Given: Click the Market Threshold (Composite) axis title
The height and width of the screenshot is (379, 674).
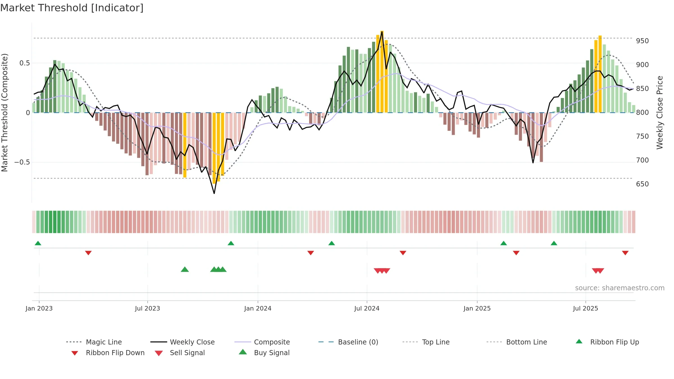Looking at the screenshot, I should tap(4, 113).
